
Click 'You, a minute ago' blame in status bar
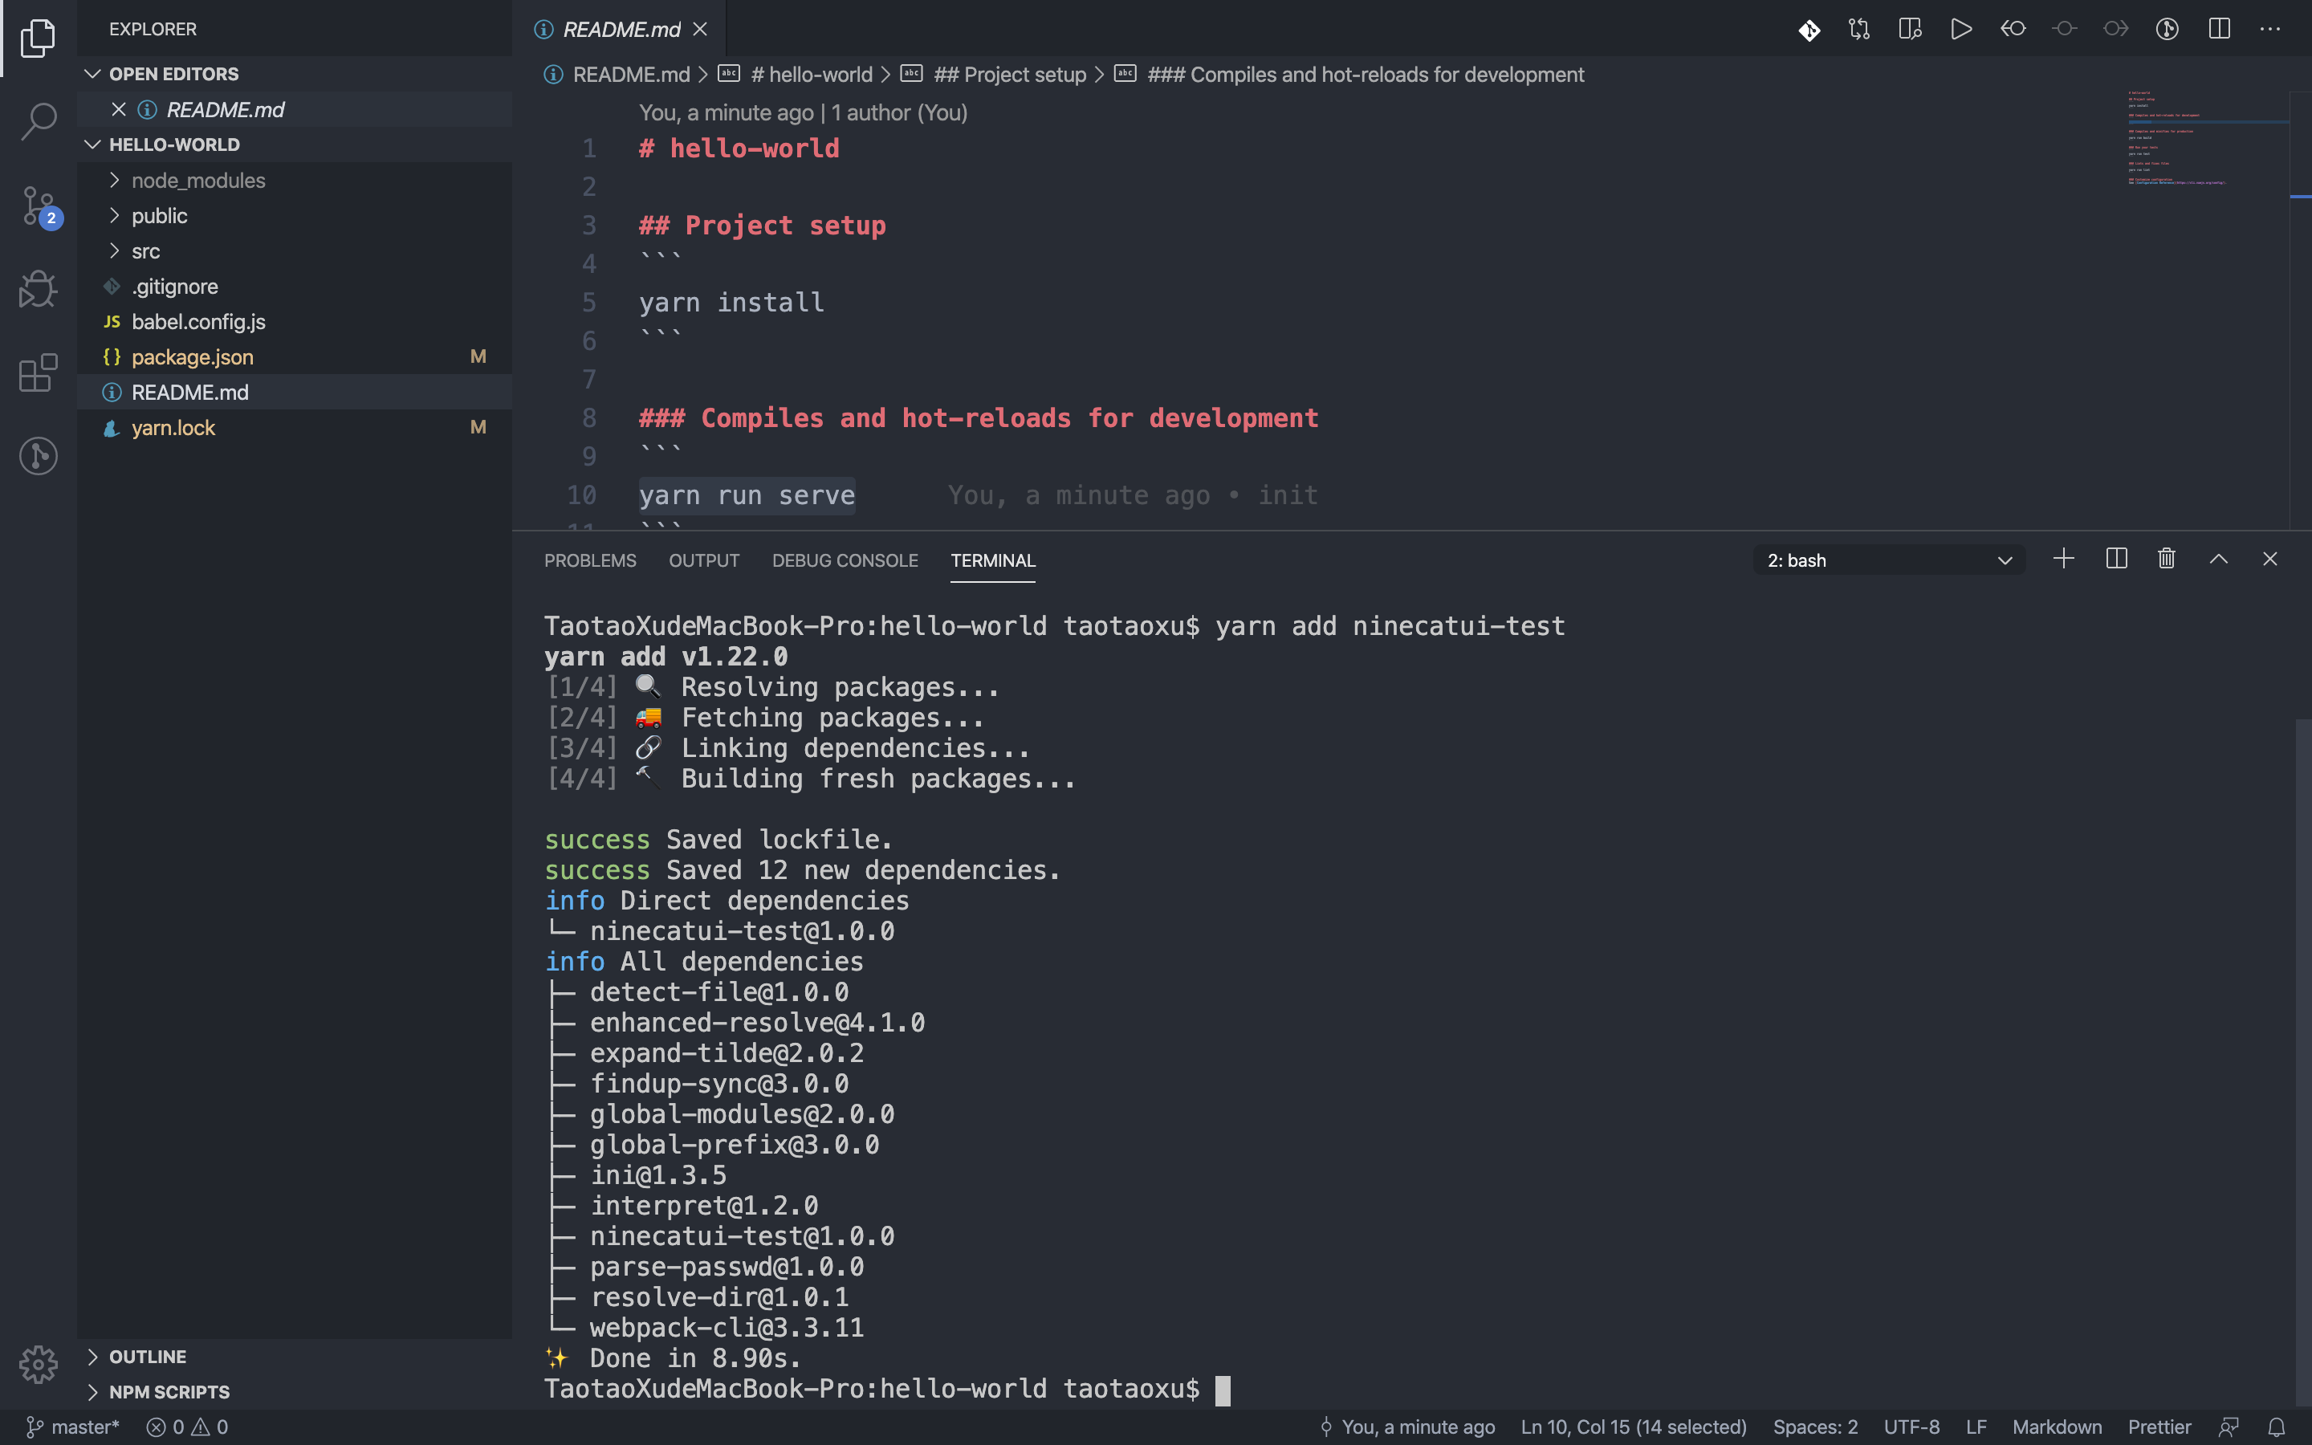(1407, 1427)
